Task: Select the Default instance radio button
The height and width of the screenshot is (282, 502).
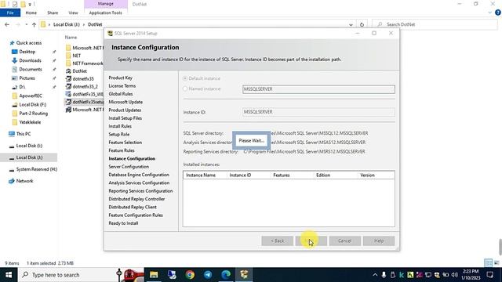Action: coord(185,78)
